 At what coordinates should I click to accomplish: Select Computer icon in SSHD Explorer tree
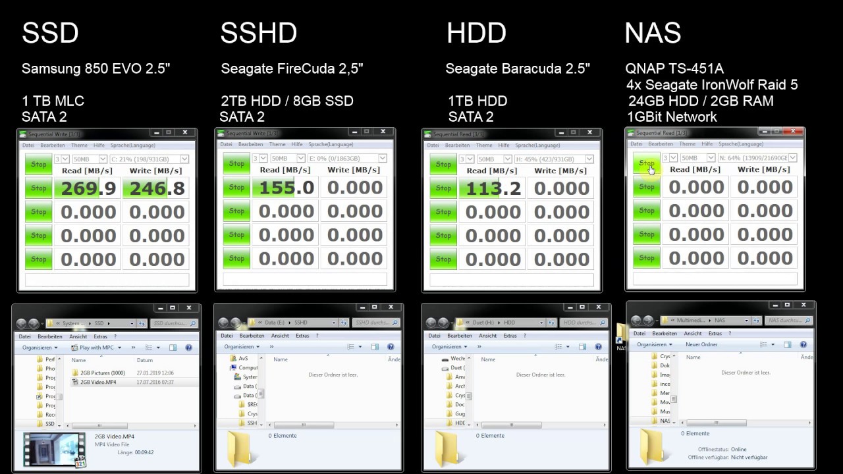[x=234, y=368]
